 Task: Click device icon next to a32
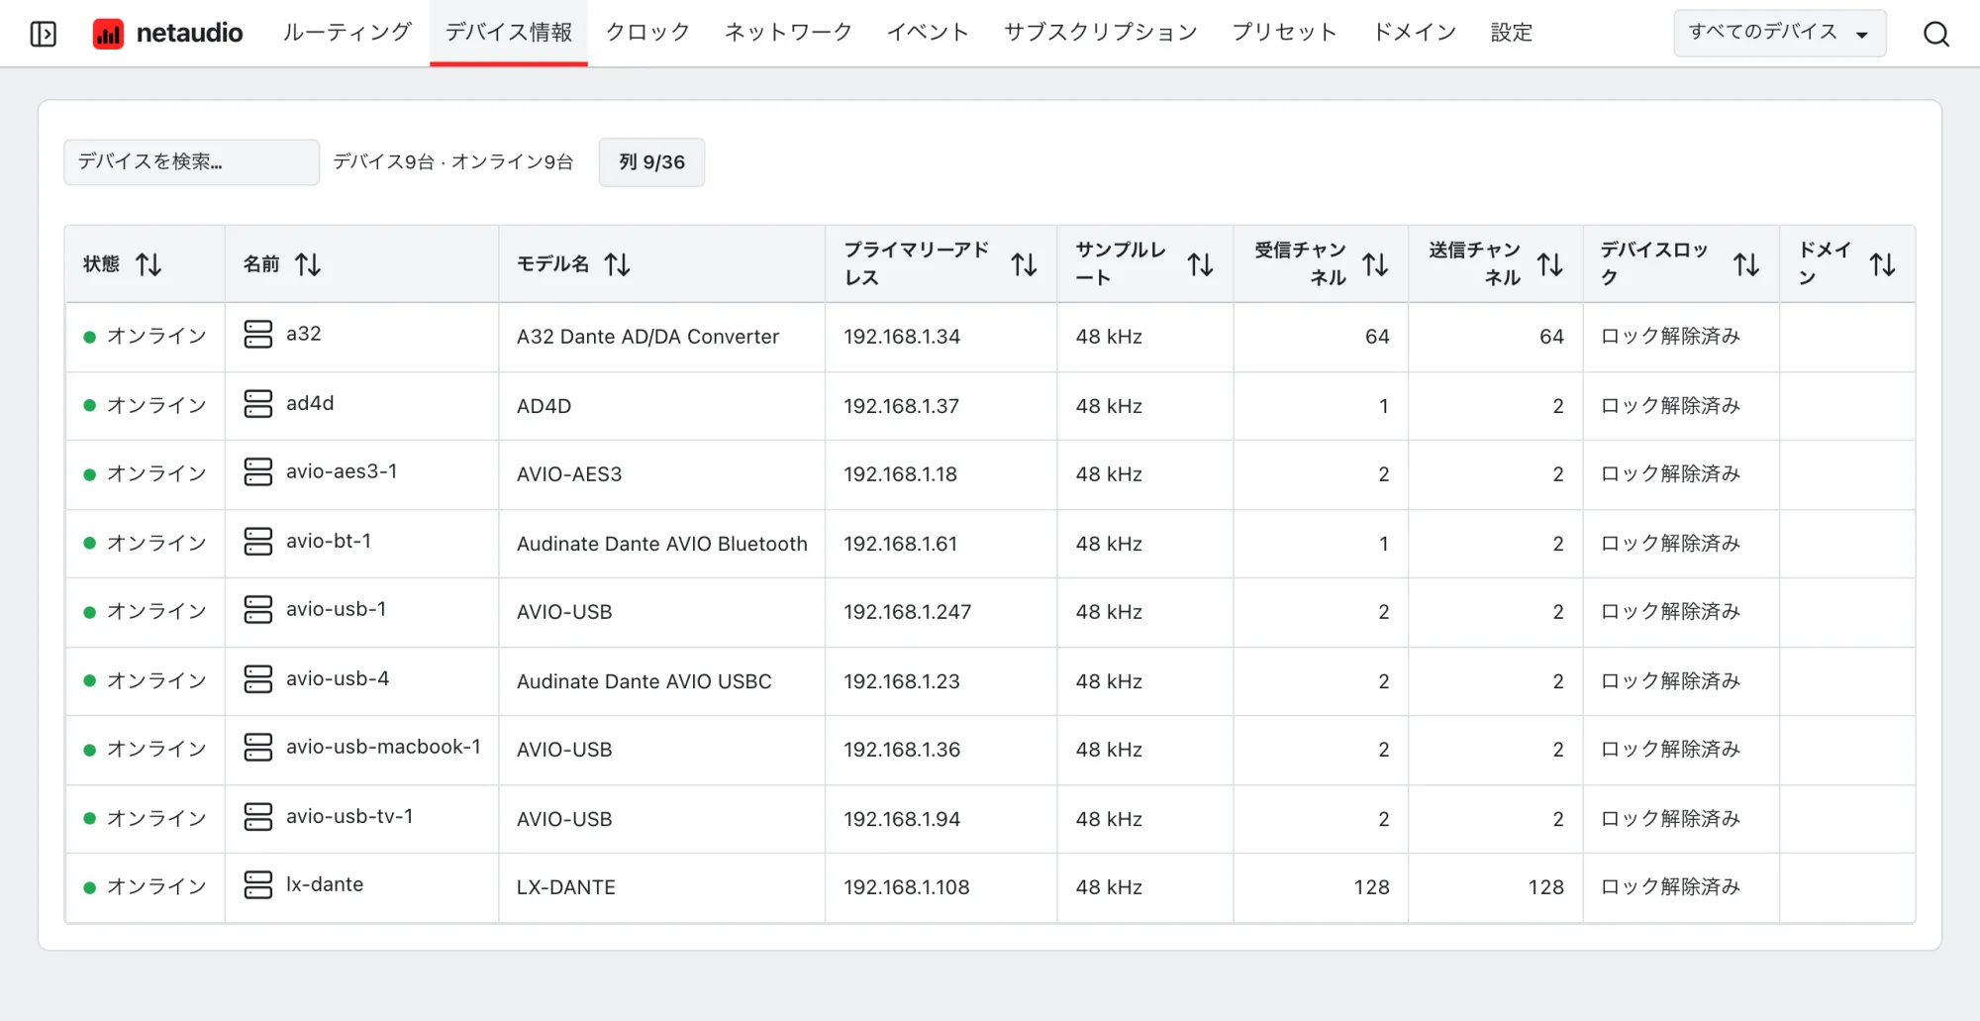pyautogui.click(x=258, y=335)
